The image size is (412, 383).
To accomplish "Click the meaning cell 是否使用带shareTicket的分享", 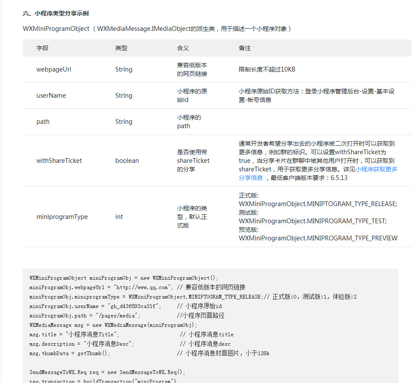I will click(193, 161).
